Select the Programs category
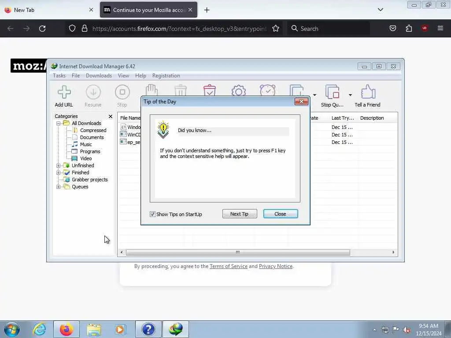Screen dimensions: 451x338 click(x=90, y=151)
